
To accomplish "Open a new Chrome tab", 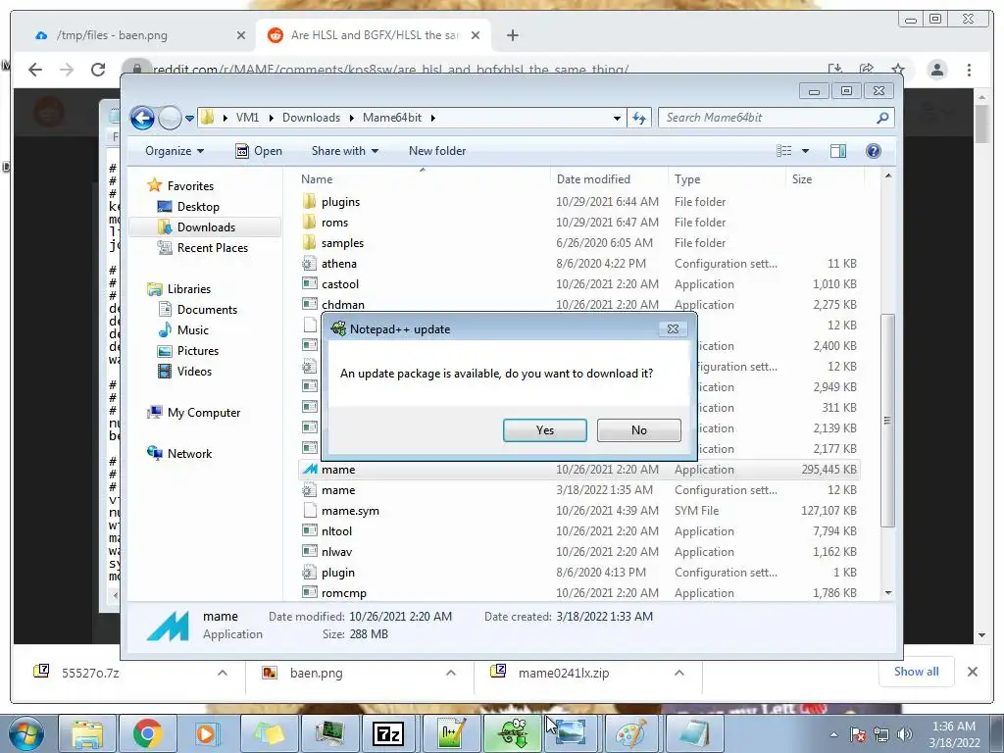I will (512, 35).
